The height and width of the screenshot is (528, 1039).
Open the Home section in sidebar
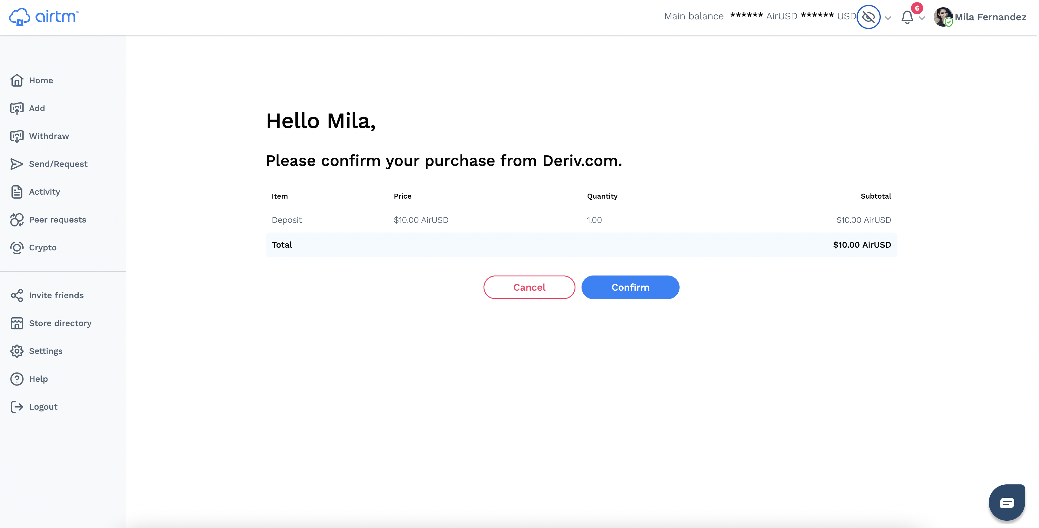point(41,80)
